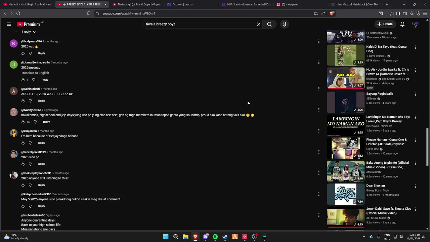This screenshot has width=430, height=242.
Task: Open the No Air cover thumbnail
Action: [346, 78]
